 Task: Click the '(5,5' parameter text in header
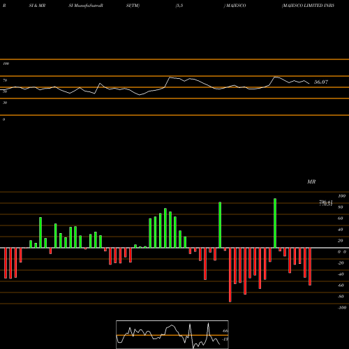[179, 6]
